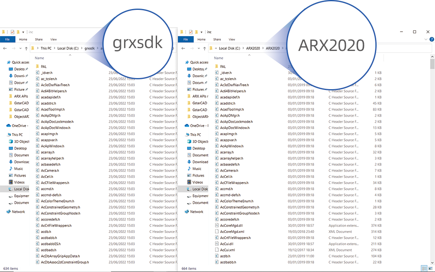Screen dimensions: 435x272
Task: Click the Videos icon in ARX2020 sidebar
Action: pos(189,182)
